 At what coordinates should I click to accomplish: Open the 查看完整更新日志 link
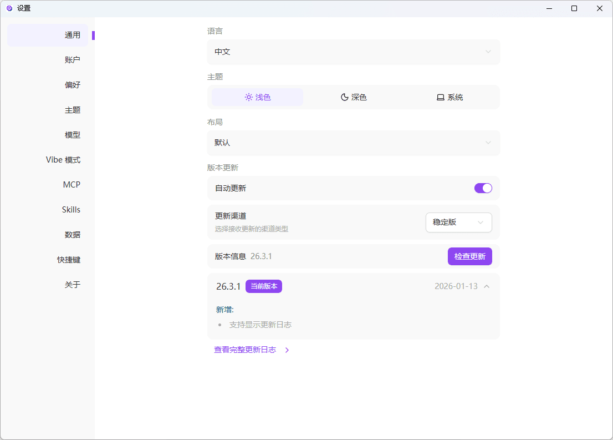(245, 350)
